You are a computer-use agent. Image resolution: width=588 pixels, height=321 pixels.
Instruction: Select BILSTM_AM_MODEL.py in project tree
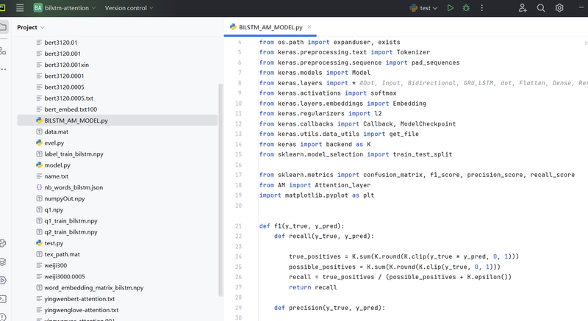click(x=117, y=120)
